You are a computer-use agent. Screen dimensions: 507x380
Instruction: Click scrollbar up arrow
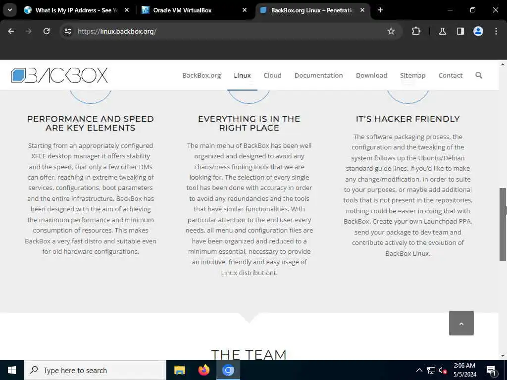click(503, 64)
